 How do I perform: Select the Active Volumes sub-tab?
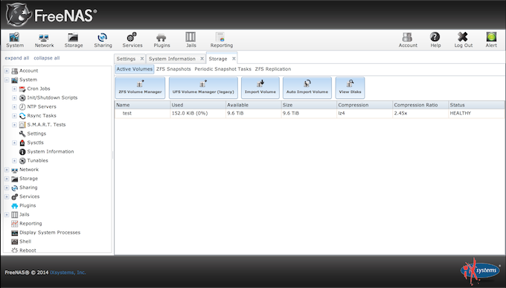[135, 69]
